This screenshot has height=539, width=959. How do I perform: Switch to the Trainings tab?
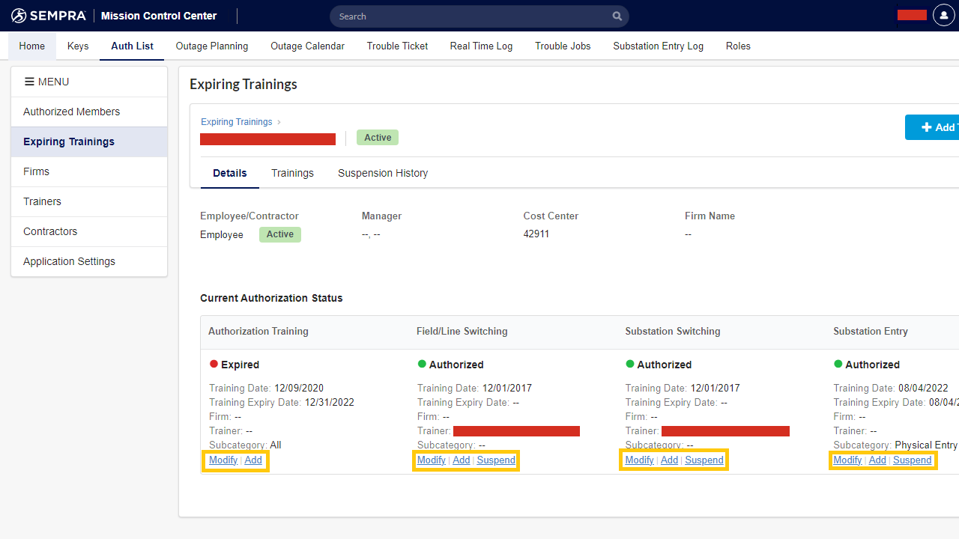pos(292,173)
